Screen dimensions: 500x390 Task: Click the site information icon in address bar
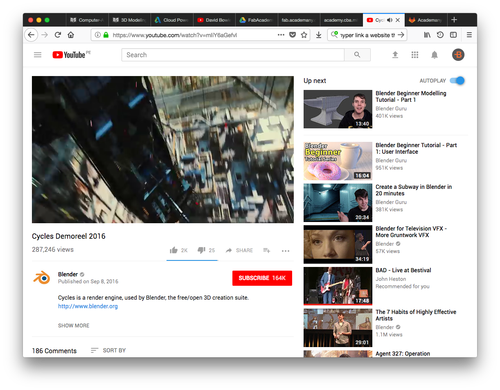(x=97, y=35)
